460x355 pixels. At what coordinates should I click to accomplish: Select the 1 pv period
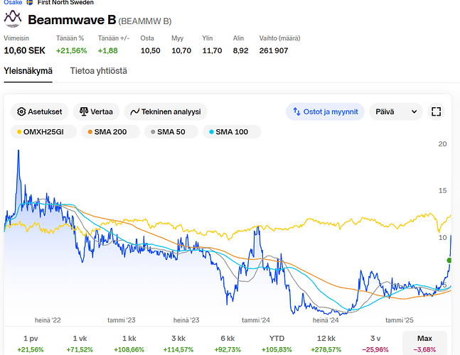tap(31, 344)
